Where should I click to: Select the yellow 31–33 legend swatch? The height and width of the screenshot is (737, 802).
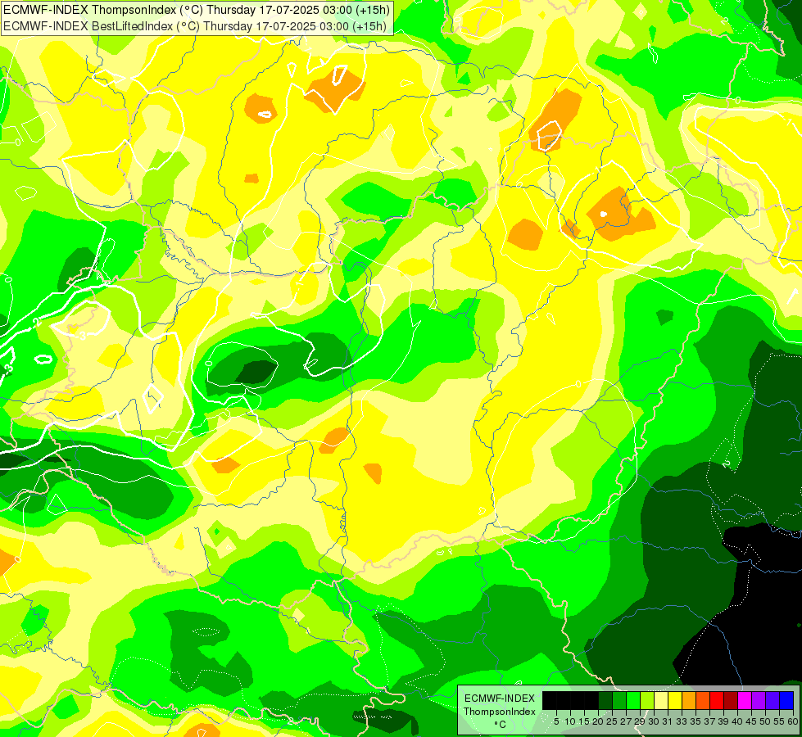coord(675,700)
